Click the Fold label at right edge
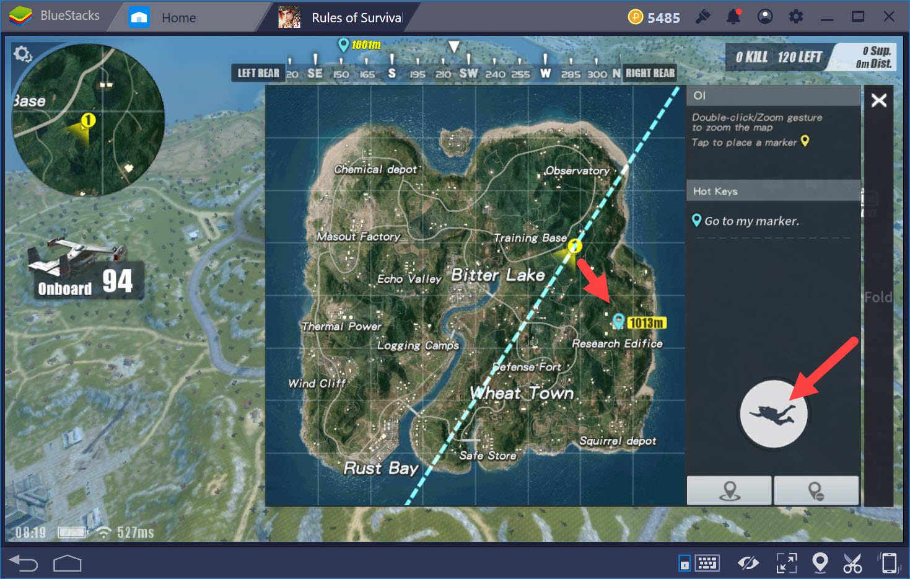Viewport: 910px width, 579px height. coord(878,297)
